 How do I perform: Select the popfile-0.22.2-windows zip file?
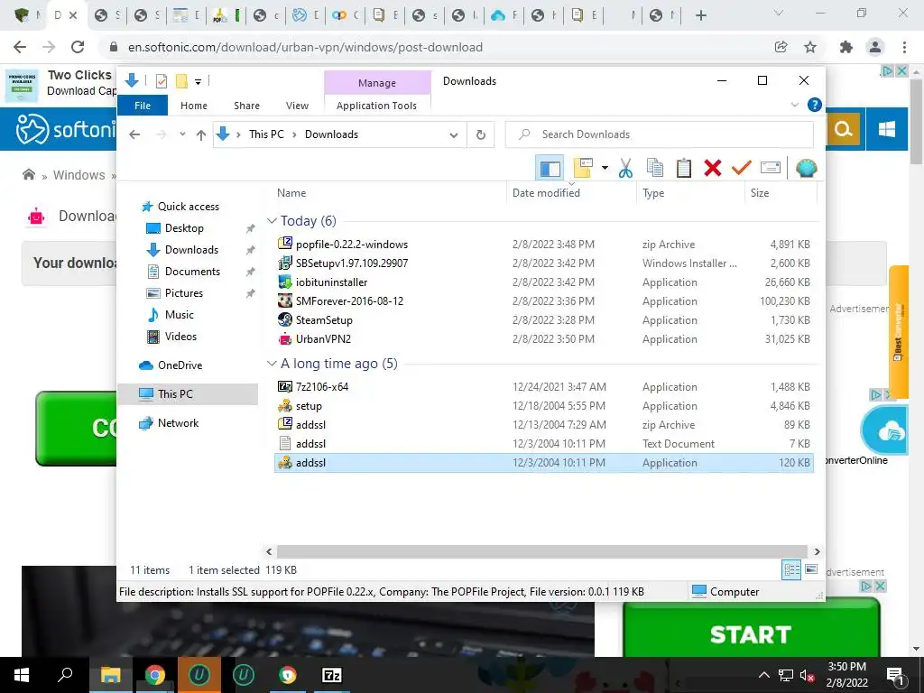click(x=544, y=244)
